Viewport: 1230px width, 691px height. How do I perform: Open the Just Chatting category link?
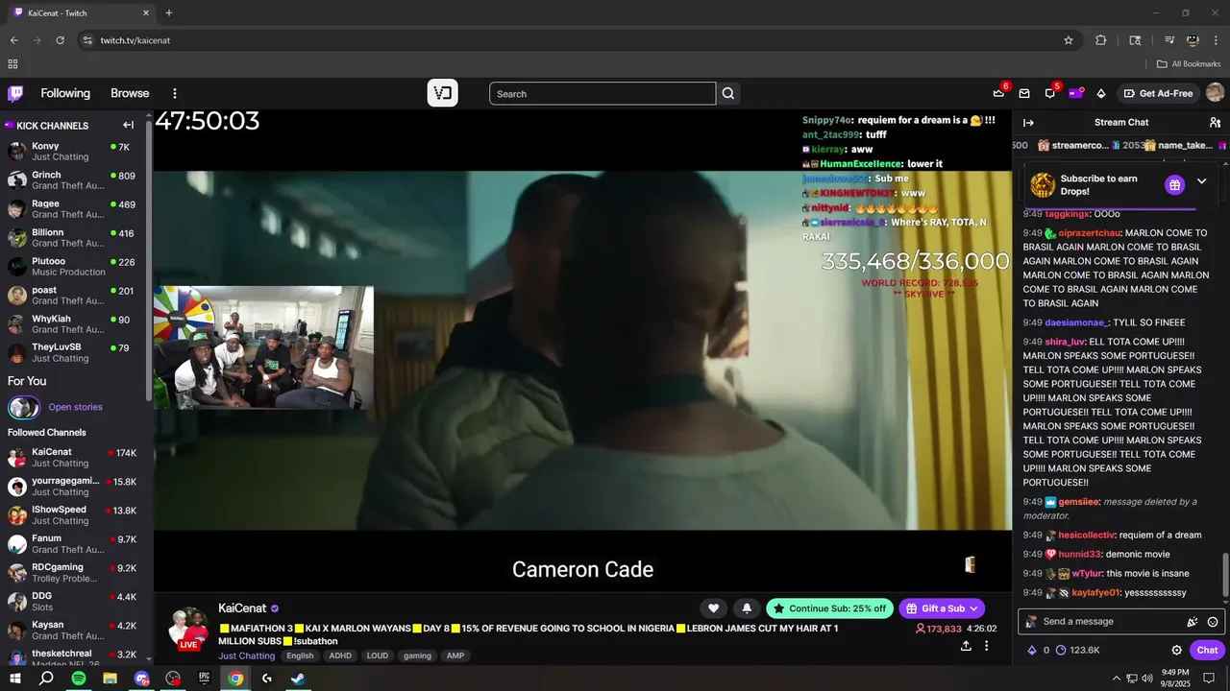(x=246, y=655)
